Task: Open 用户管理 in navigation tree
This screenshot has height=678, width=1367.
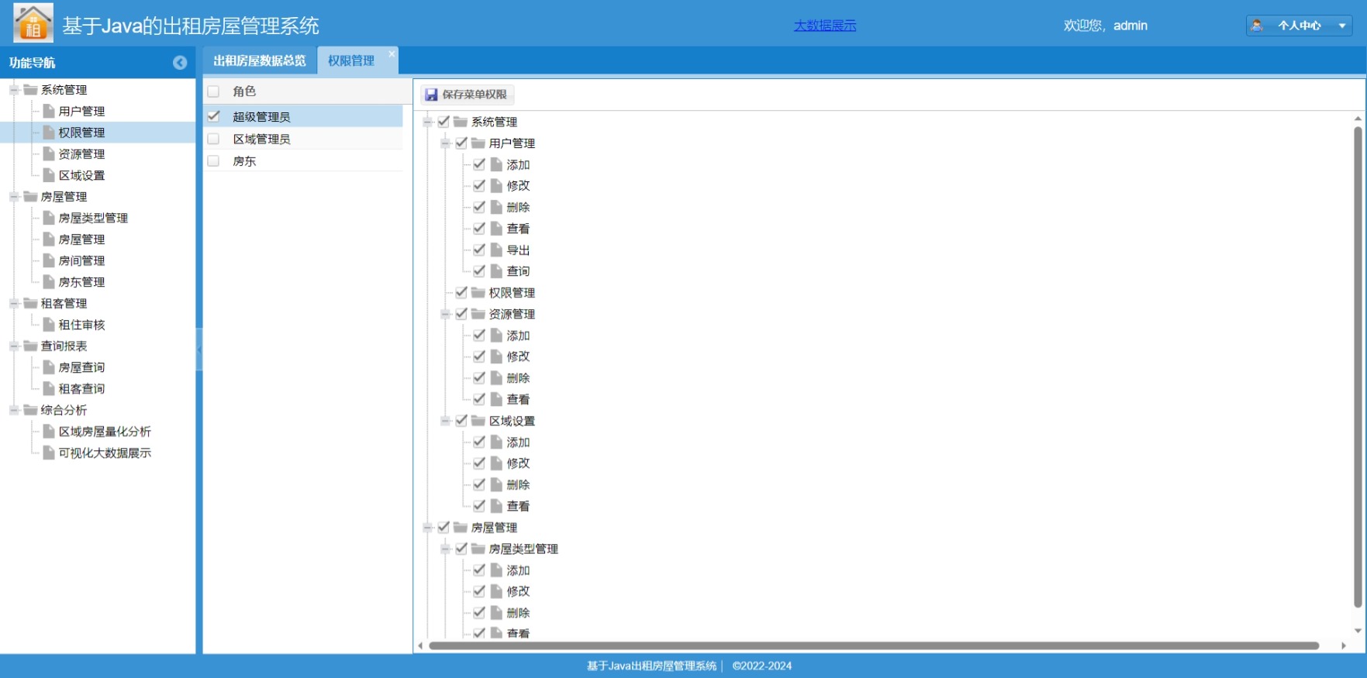Action: coord(81,111)
